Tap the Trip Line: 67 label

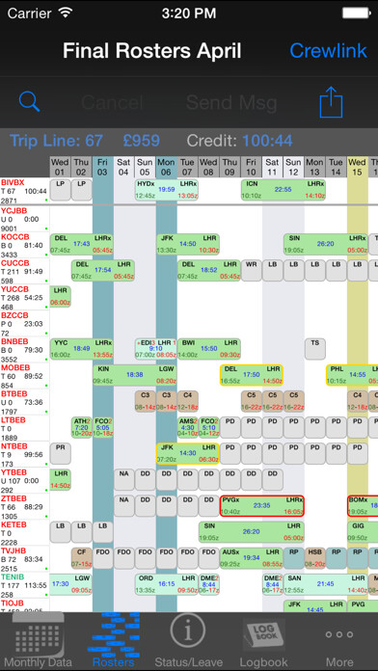(56, 141)
